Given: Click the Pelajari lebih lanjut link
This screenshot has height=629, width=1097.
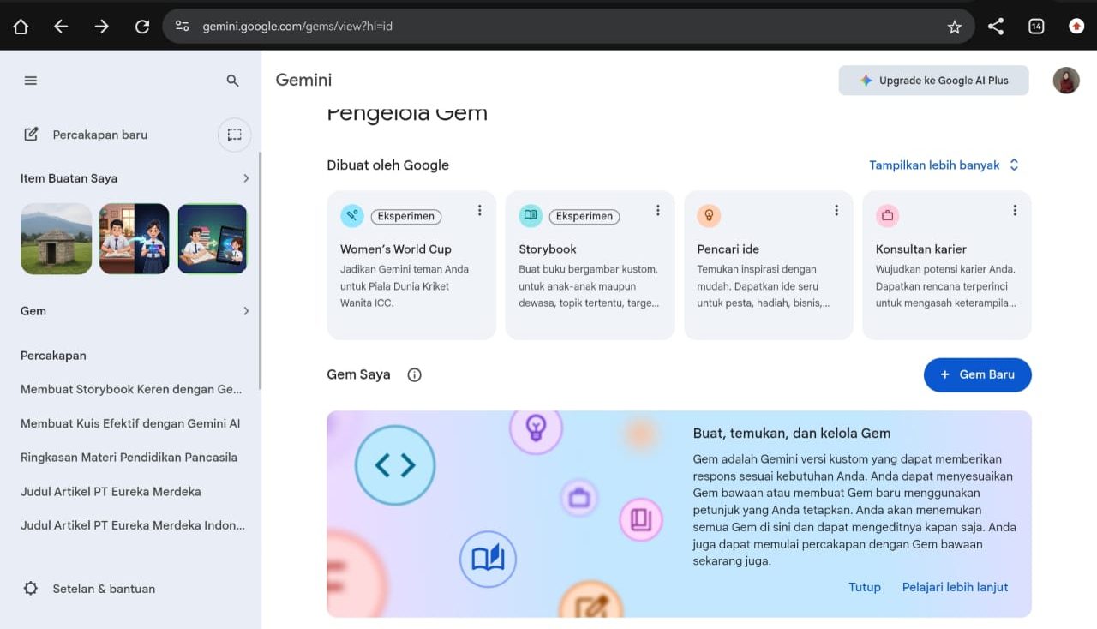Looking at the screenshot, I should click(x=955, y=587).
